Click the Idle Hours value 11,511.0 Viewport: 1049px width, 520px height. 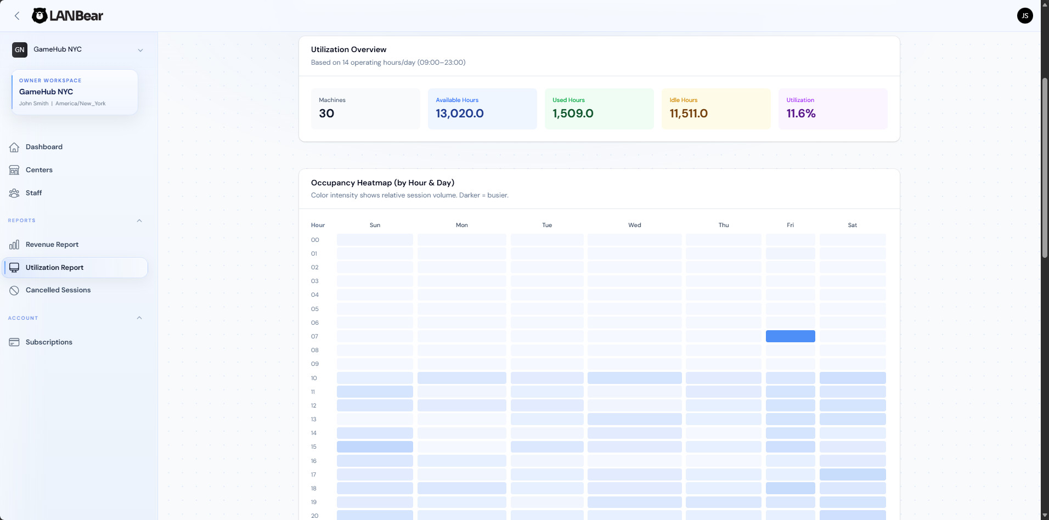pyautogui.click(x=689, y=114)
